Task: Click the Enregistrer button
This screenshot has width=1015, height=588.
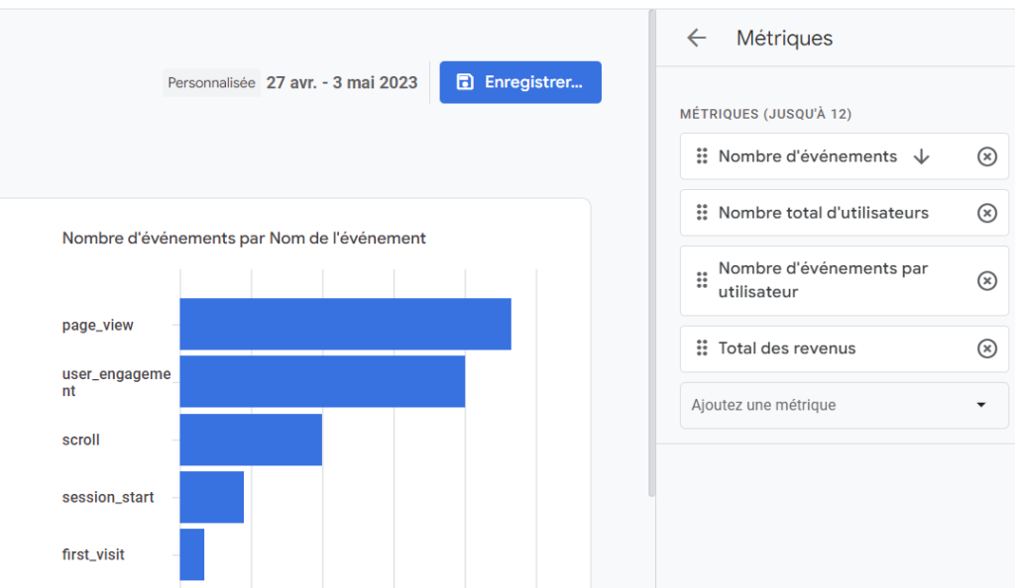Action: pos(520,82)
